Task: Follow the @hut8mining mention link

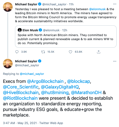Action: tap(55, 93)
